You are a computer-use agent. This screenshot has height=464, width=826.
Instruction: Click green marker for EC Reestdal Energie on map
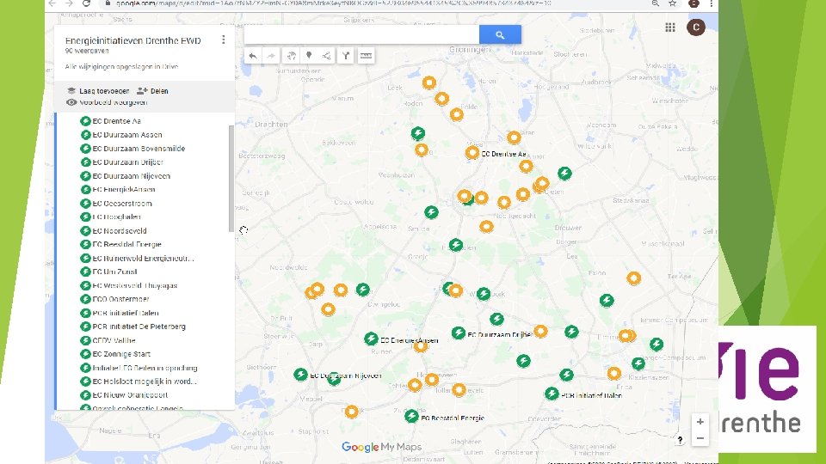411,416
